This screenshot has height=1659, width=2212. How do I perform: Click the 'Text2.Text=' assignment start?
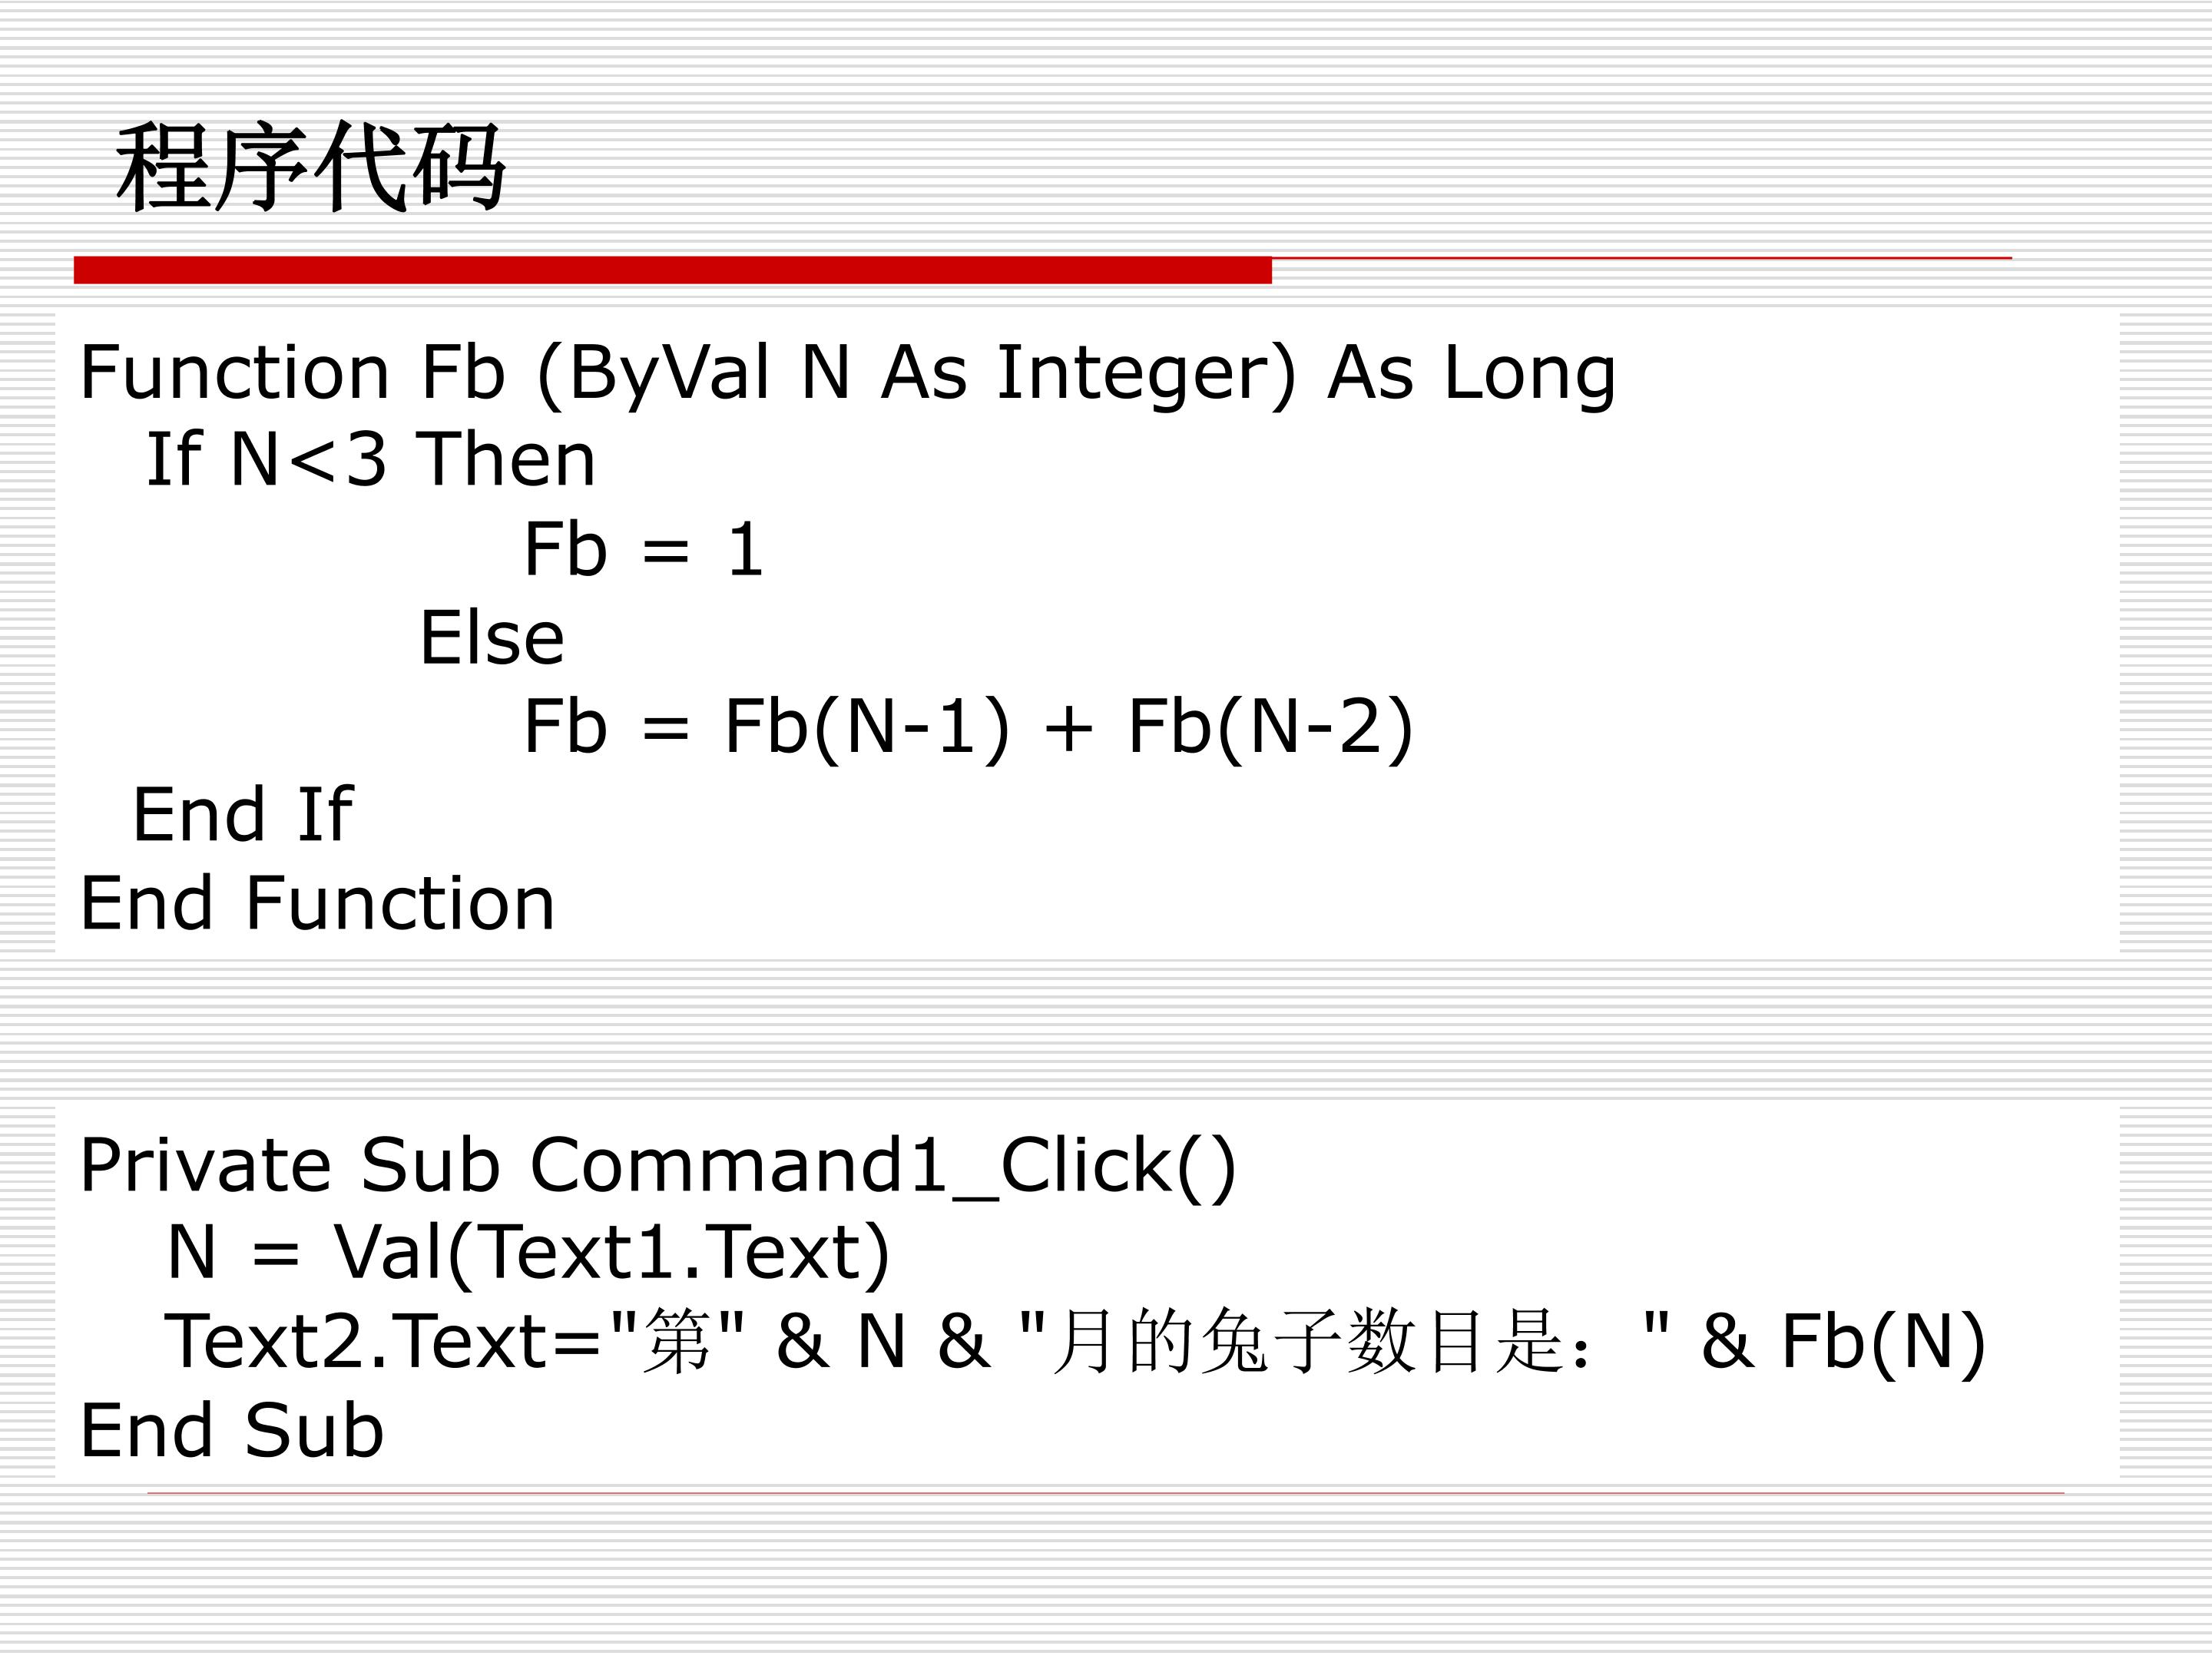pos(383,1341)
